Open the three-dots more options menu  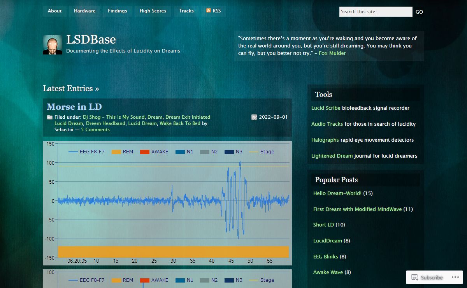pyautogui.click(x=455, y=277)
